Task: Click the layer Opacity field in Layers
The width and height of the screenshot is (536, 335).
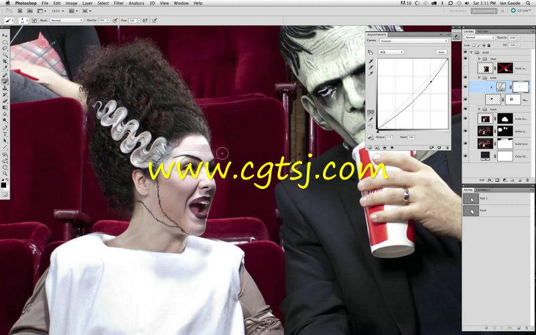Action: [513, 38]
